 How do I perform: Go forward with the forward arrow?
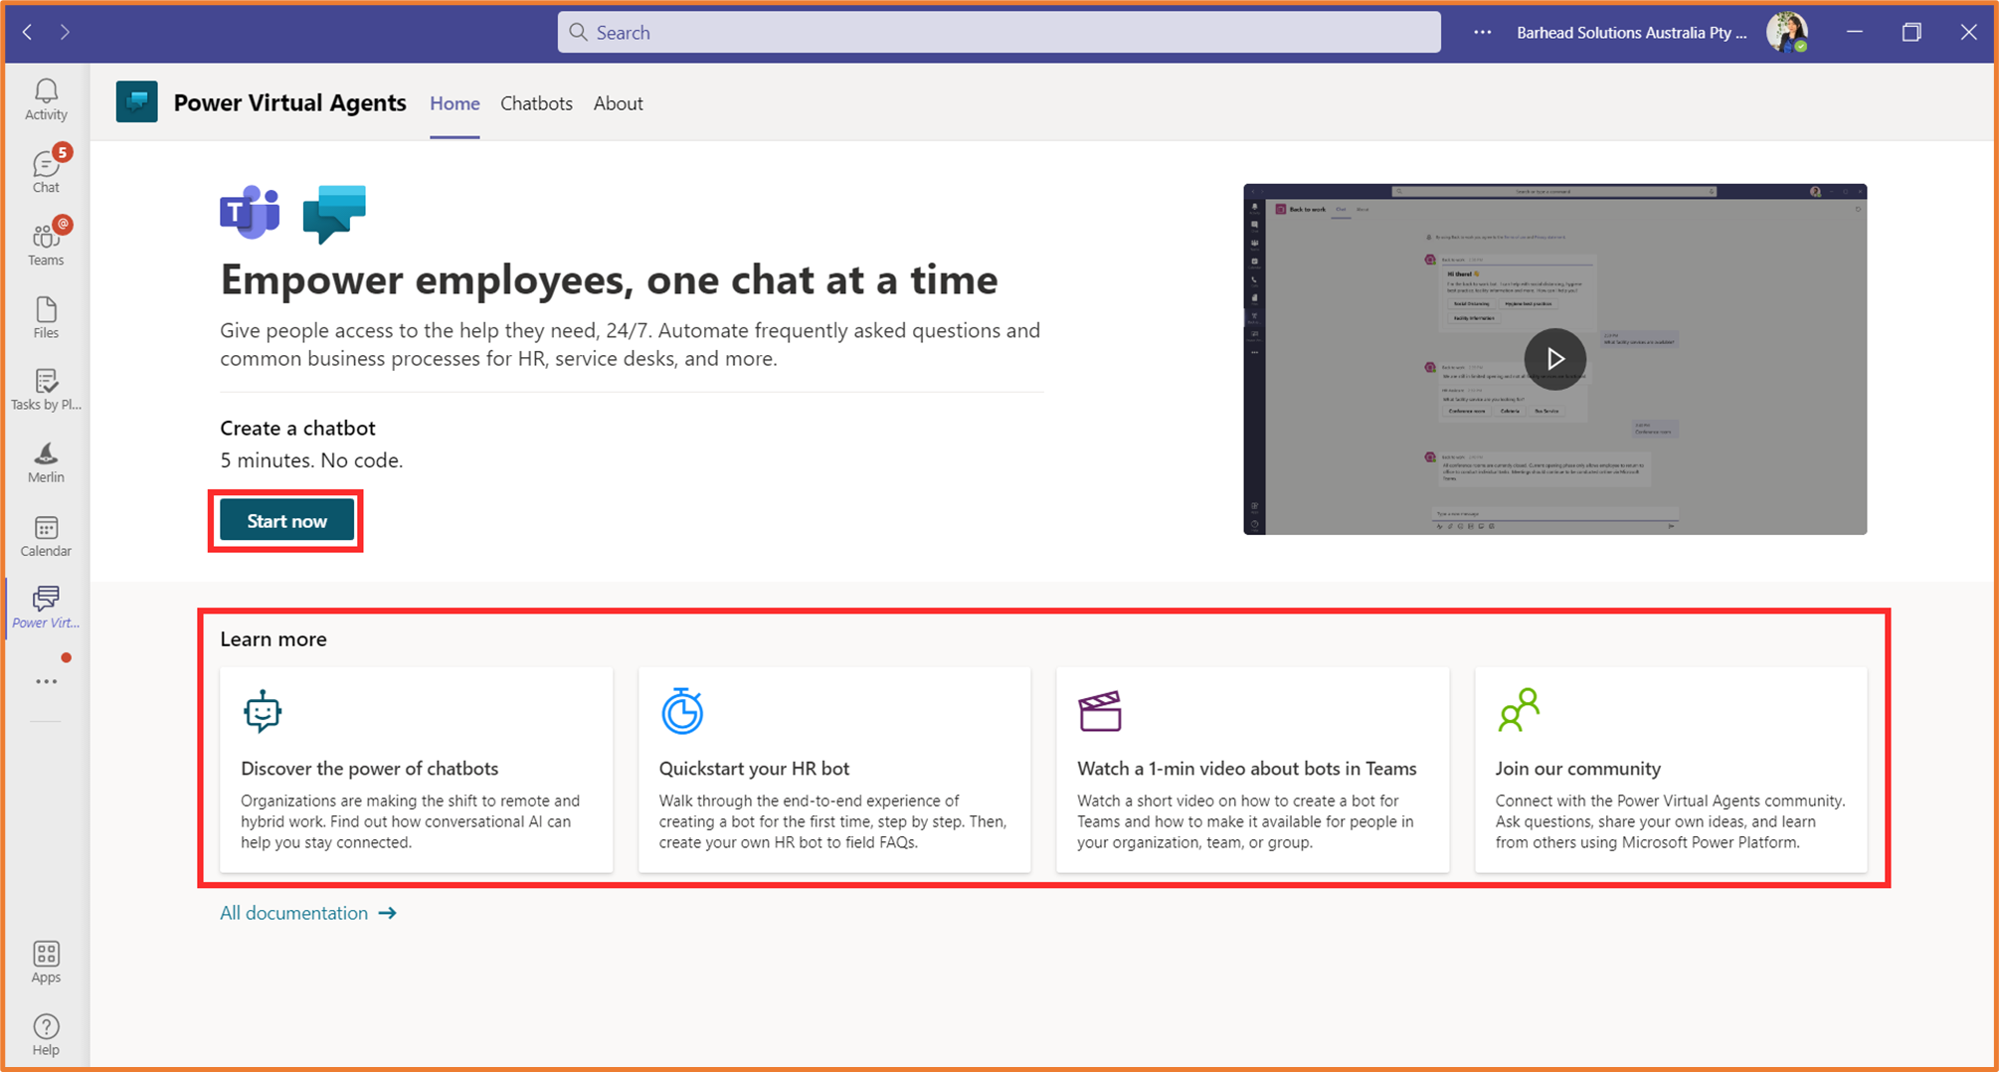[65, 33]
